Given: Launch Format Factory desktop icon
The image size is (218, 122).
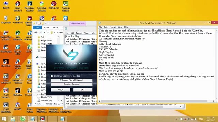Looking at the screenshot, I should tap(30, 107).
